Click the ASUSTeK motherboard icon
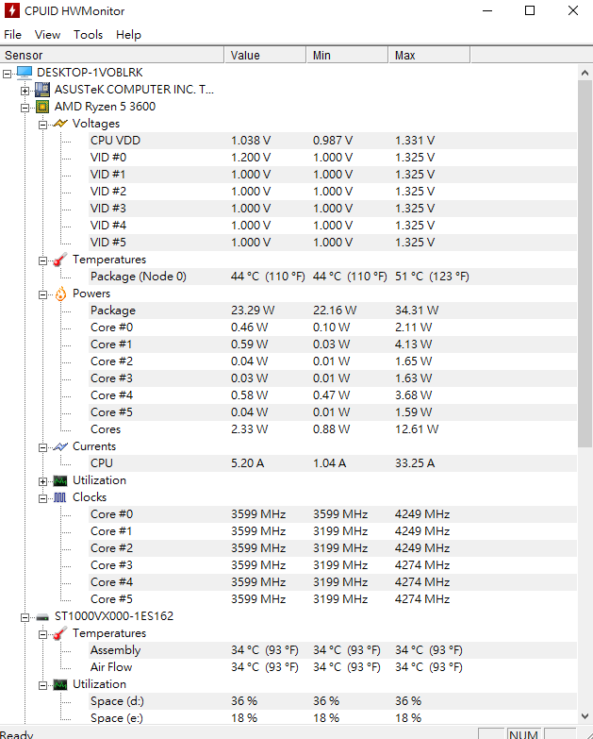 [x=42, y=90]
